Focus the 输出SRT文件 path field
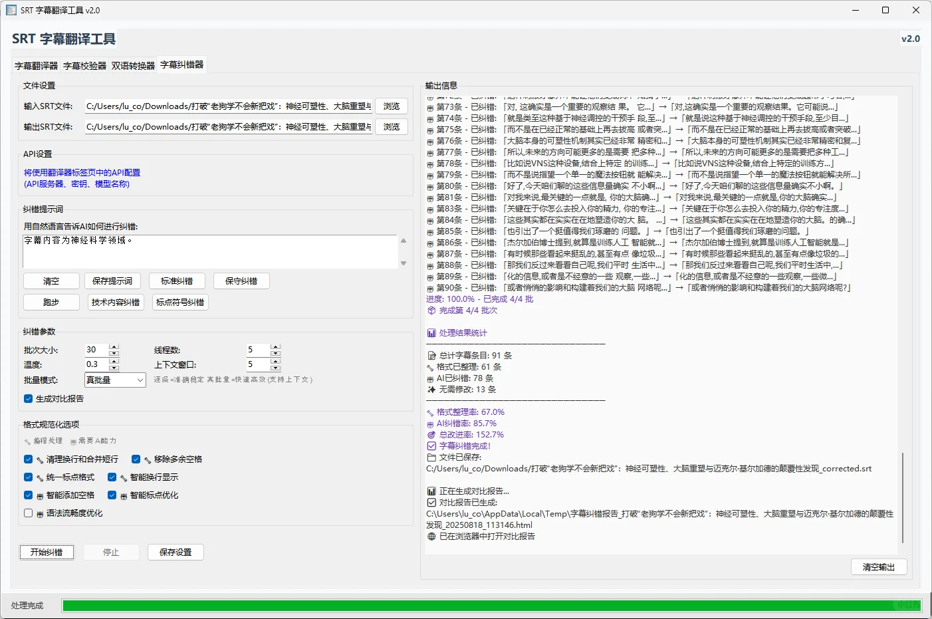The height and width of the screenshot is (619, 932). (228, 127)
